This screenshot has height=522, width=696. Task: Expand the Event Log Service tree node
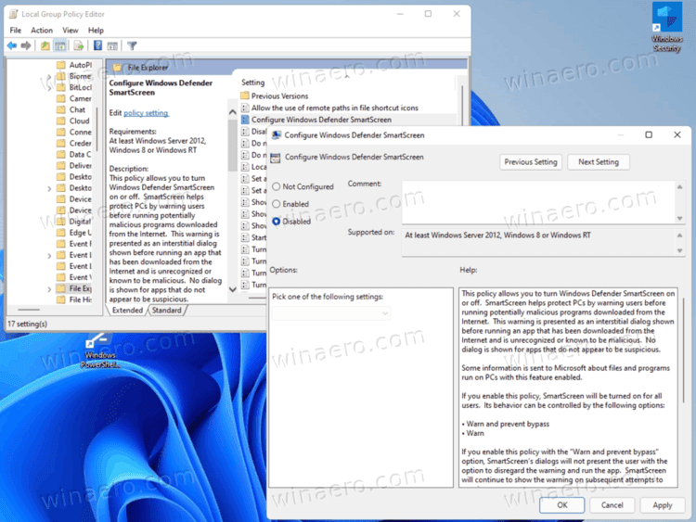49,256
